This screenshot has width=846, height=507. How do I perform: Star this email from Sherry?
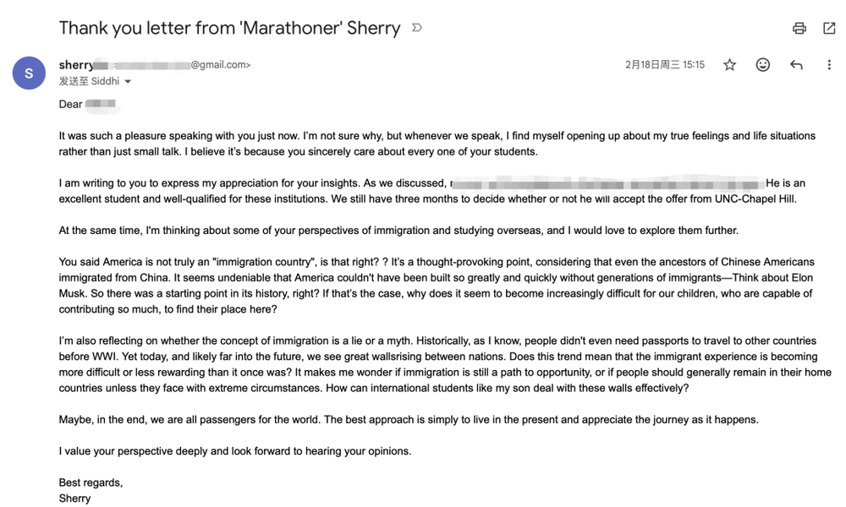tap(729, 65)
